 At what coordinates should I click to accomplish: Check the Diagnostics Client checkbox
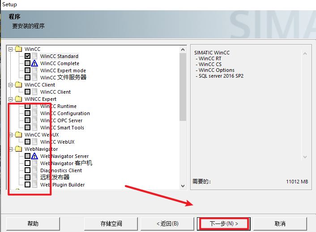[x=27, y=170]
